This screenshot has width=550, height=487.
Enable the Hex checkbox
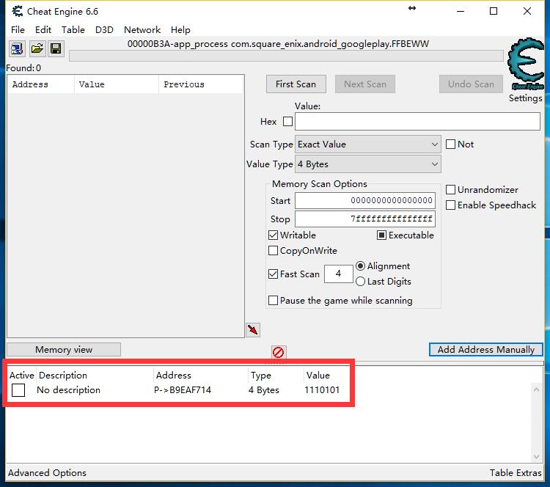pos(287,122)
